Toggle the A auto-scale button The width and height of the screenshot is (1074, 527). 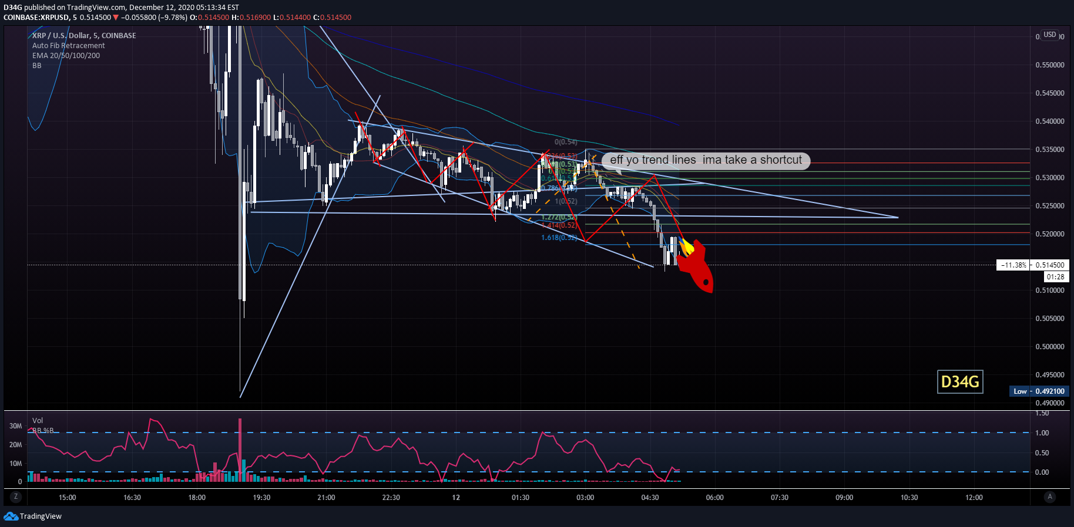(x=1050, y=497)
